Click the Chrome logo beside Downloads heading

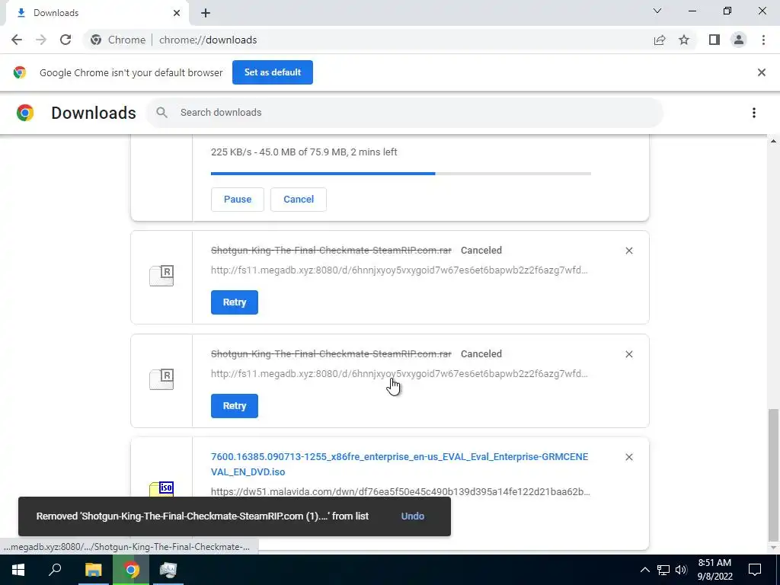tap(25, 113)
